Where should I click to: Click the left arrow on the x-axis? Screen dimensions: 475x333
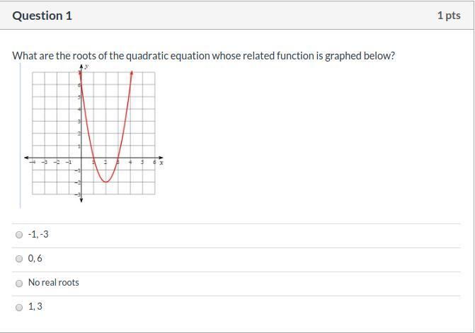[27, 158]
